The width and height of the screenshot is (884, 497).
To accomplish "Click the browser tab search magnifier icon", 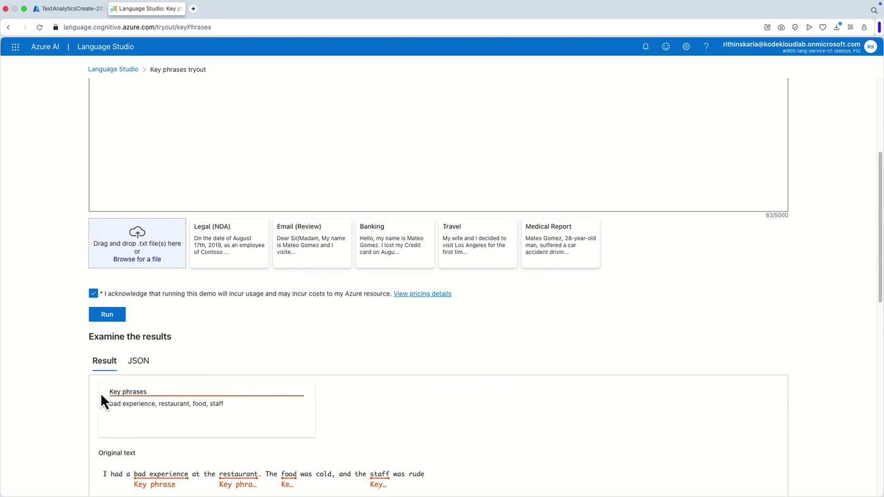I will coord(874,10).
